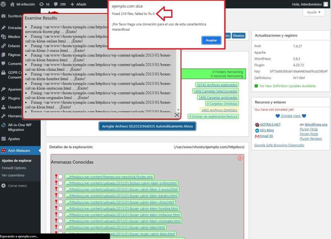This screenshot has height=239, width=331.
Task: Expand 3465 Archivos Omitidos details
Action: pos(219,110)
